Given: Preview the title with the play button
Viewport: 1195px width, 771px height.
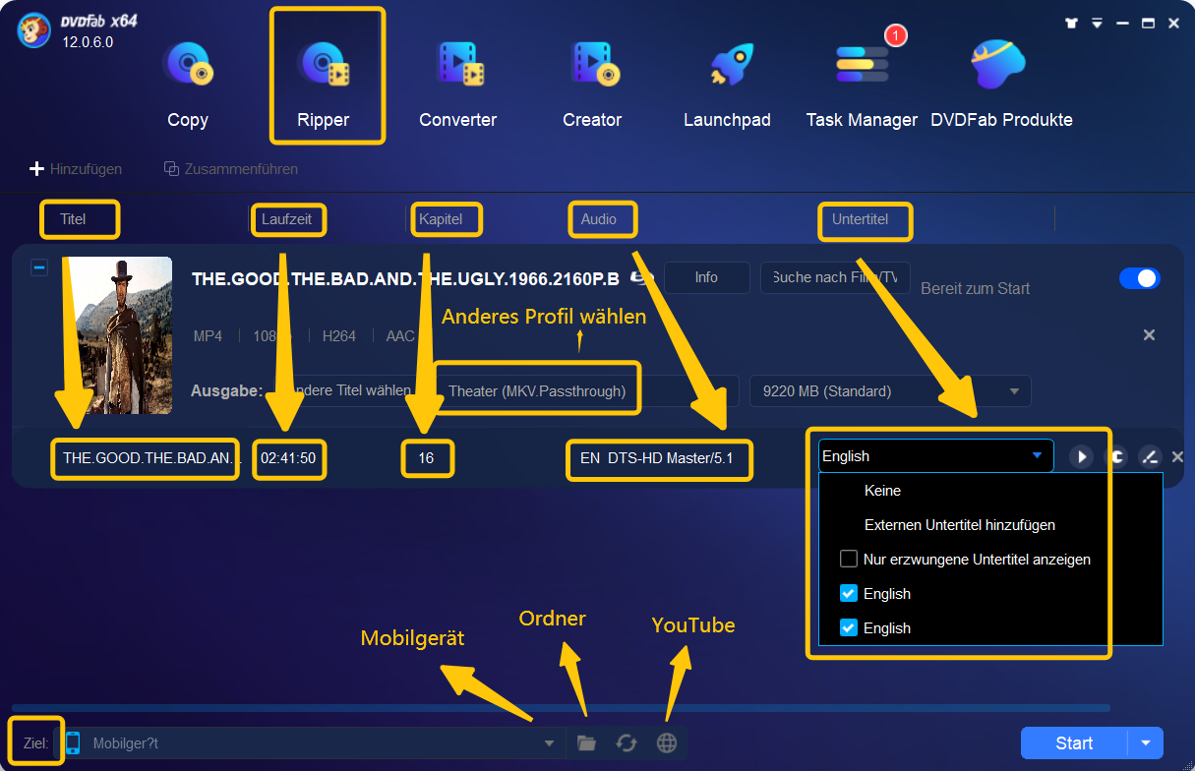Looking at the screenshot, I should click(1081, 456).
